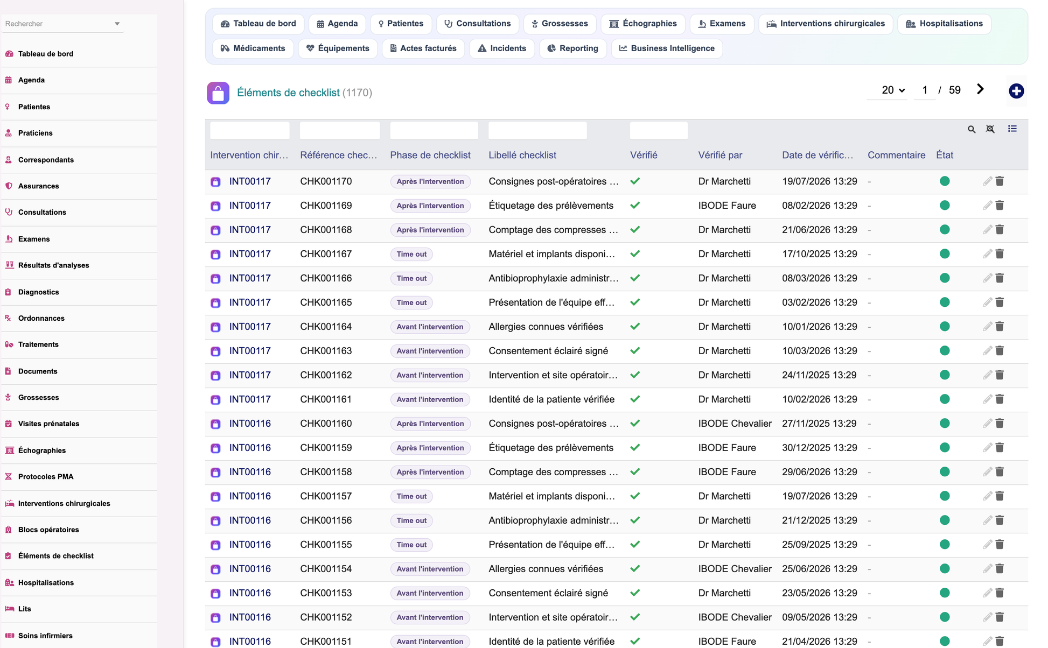Click the purple record icon for CHK001169
This screenshot has width=1048, height=648.
[215, 206]
